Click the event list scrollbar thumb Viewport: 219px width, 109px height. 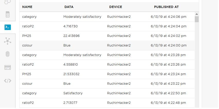(197, 19)
